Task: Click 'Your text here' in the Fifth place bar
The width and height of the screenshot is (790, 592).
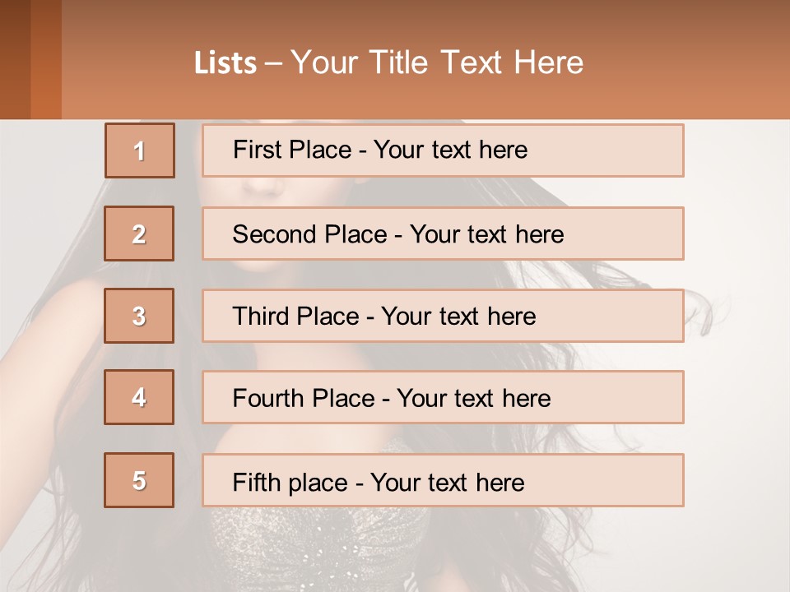Action: pyautogui.click(x=448, y=482)
